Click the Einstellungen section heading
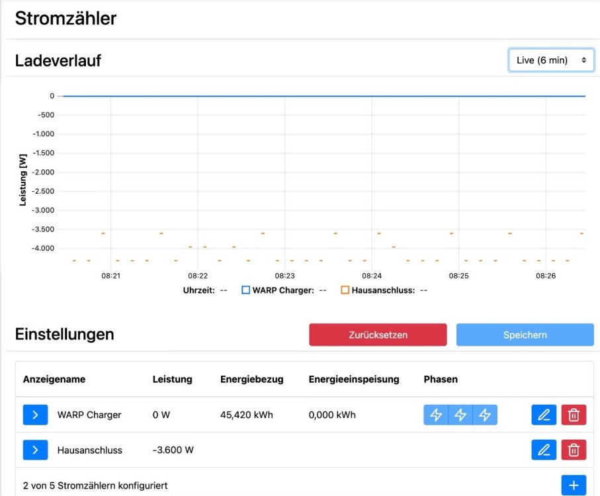Viewport: 600px width, 496px height. 64,334
